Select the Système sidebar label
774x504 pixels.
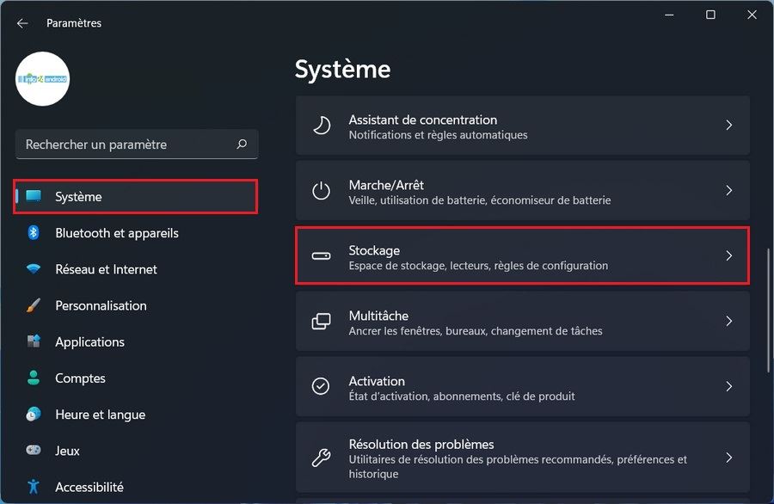[78, 196]
